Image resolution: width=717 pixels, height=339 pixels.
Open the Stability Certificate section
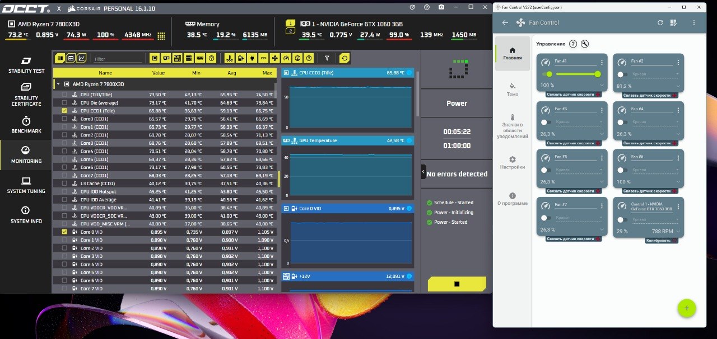[26, 95]
